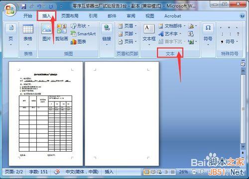Click the Office button logo

click(10, 9)
